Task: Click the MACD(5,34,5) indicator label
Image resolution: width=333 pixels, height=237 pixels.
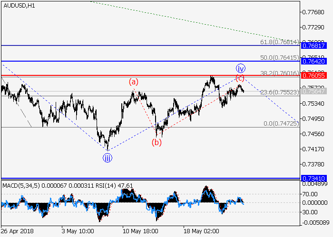Action: (x=17, y=185)
